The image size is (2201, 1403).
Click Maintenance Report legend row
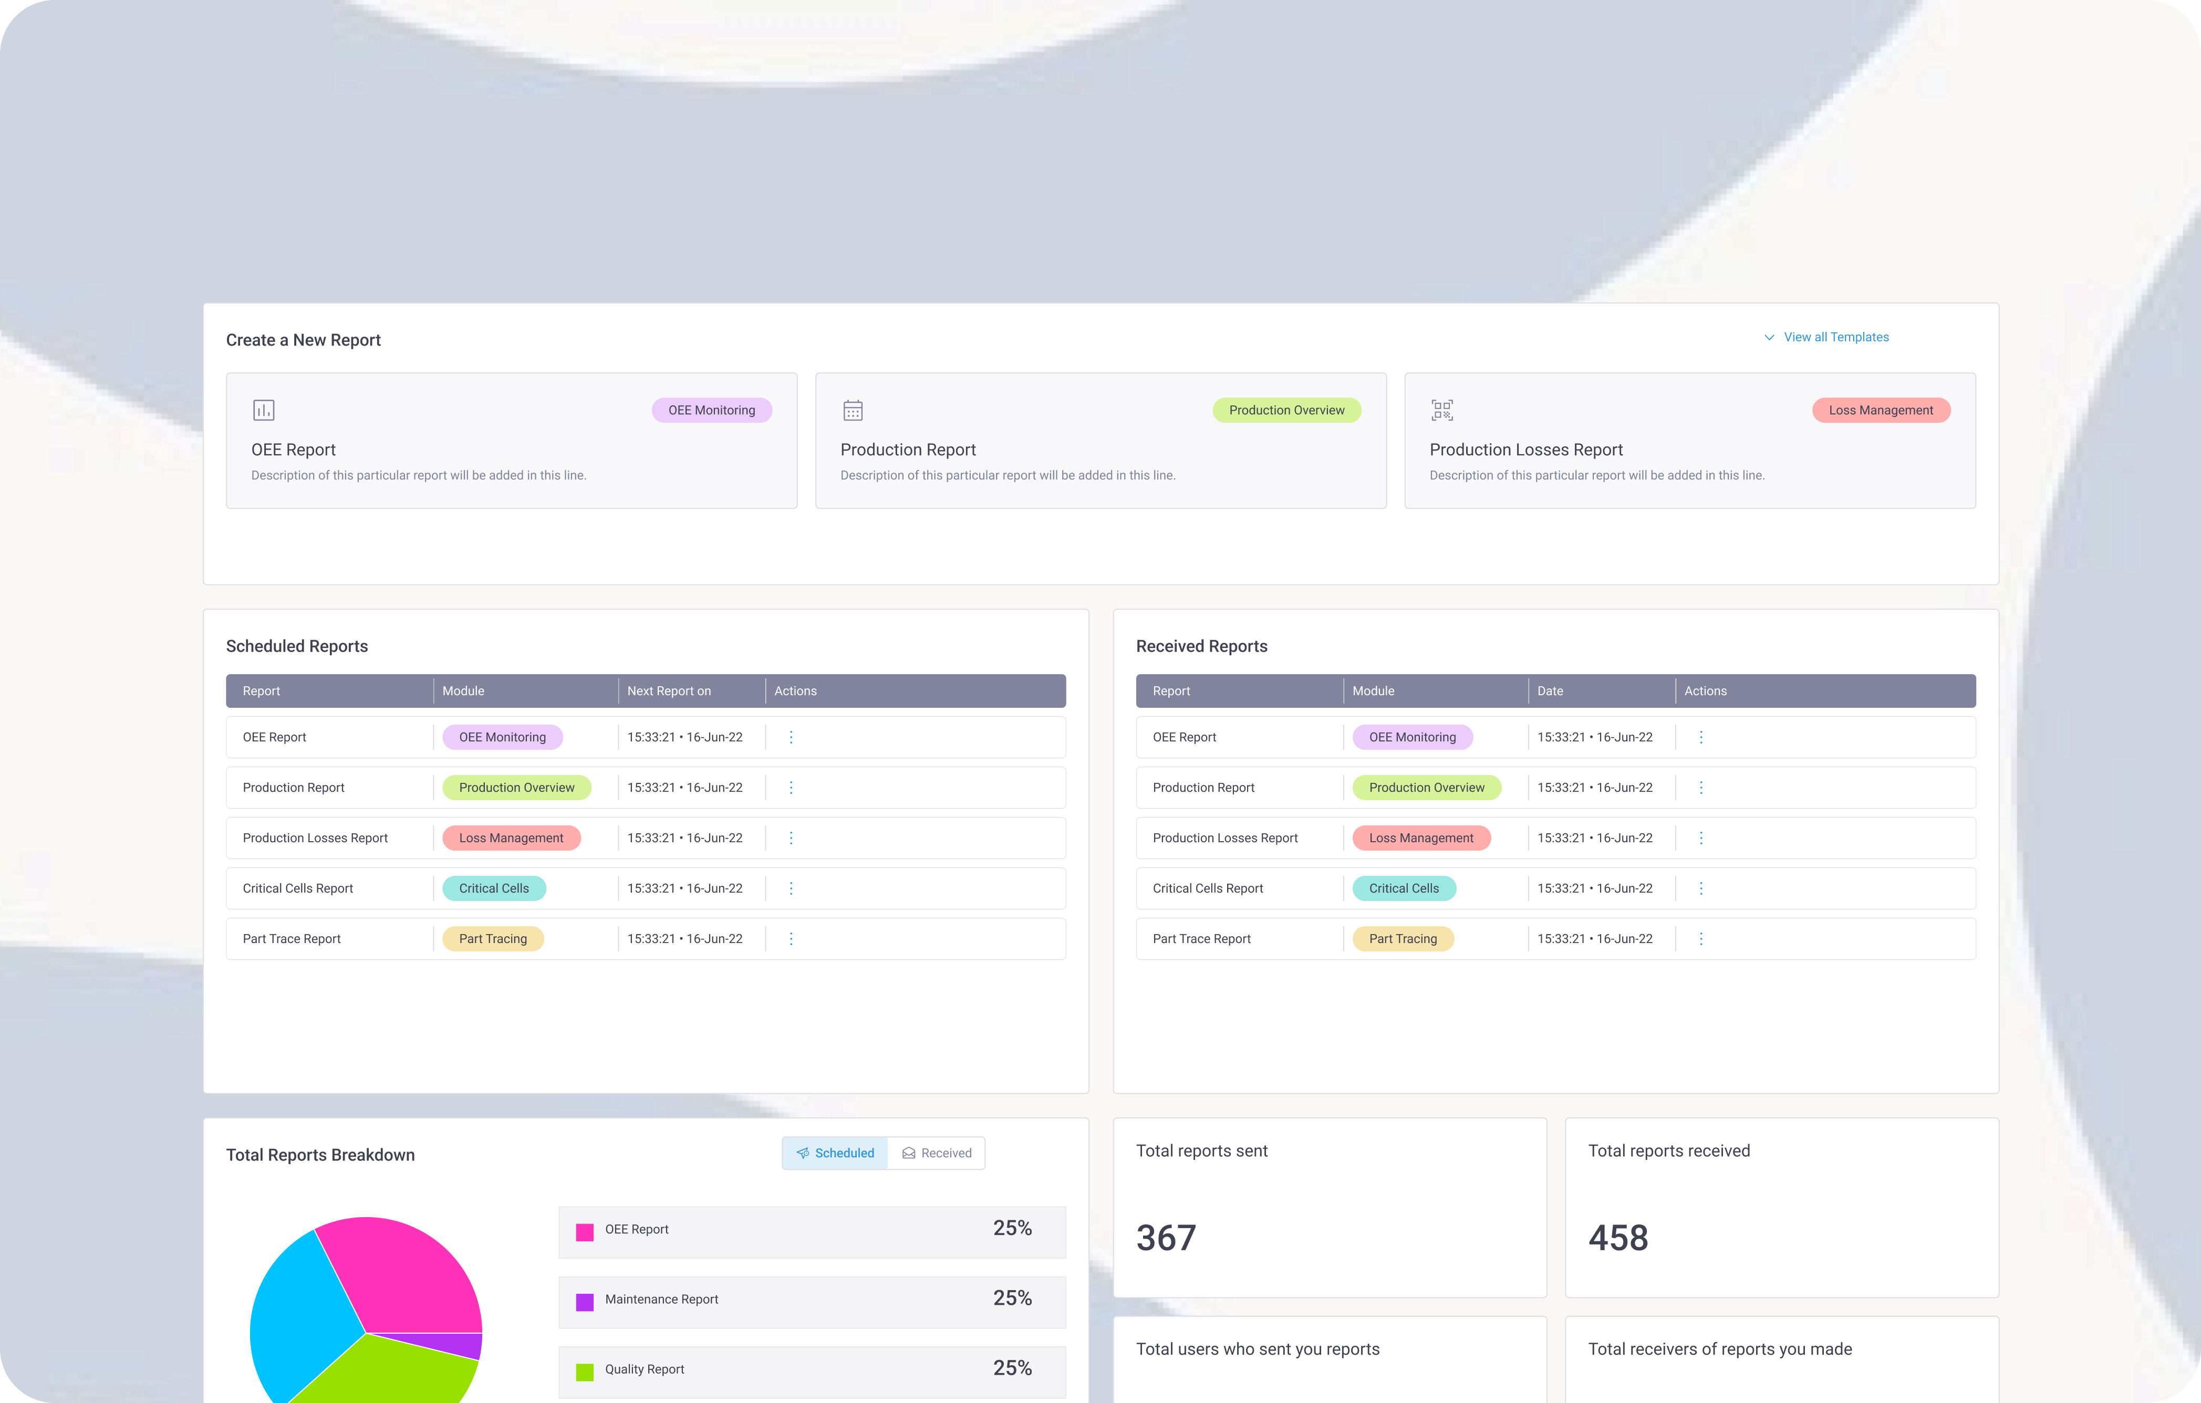(x=812, y=1302)
